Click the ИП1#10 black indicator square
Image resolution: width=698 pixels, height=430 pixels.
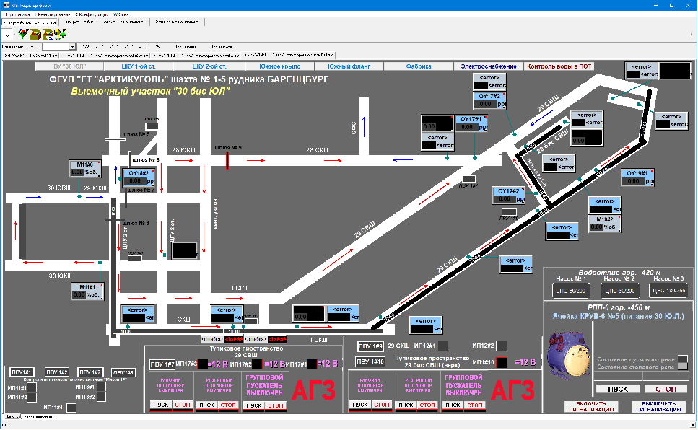coord(501,362)
